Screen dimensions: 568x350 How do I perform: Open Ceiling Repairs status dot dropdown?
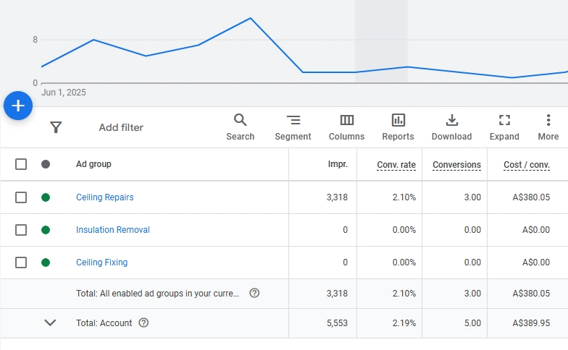(46, 197)
